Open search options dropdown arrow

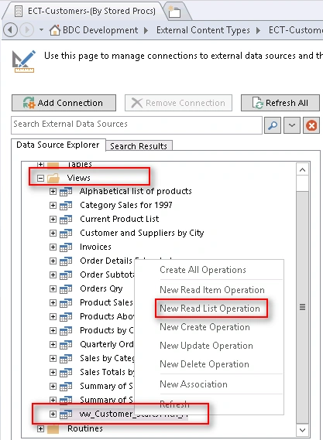pyautogui.click(x=292, y=125)
